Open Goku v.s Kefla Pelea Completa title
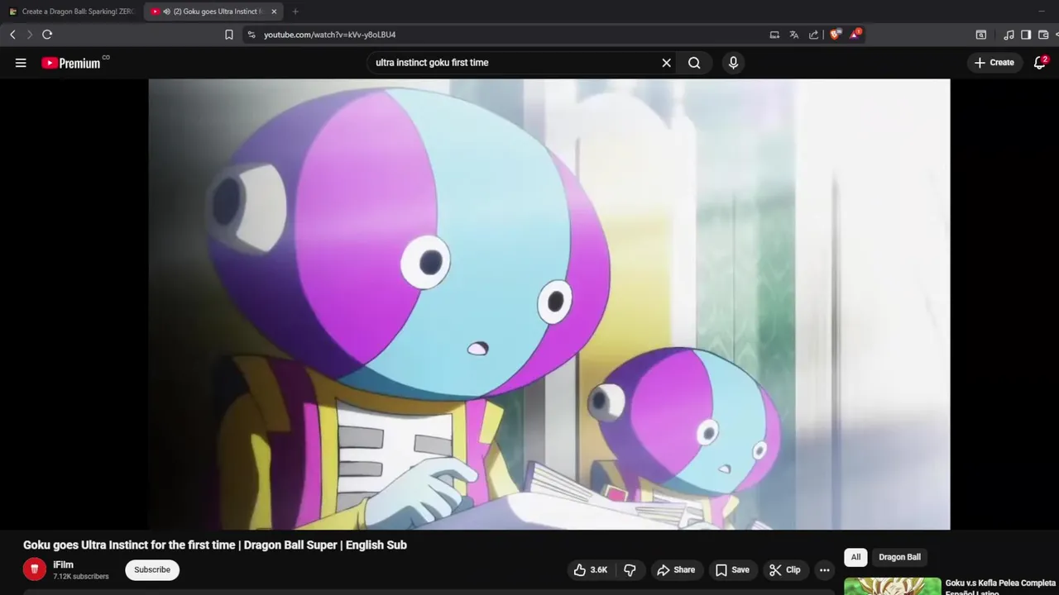Viewport: 1059px width, 595px height. point(1000,587)
